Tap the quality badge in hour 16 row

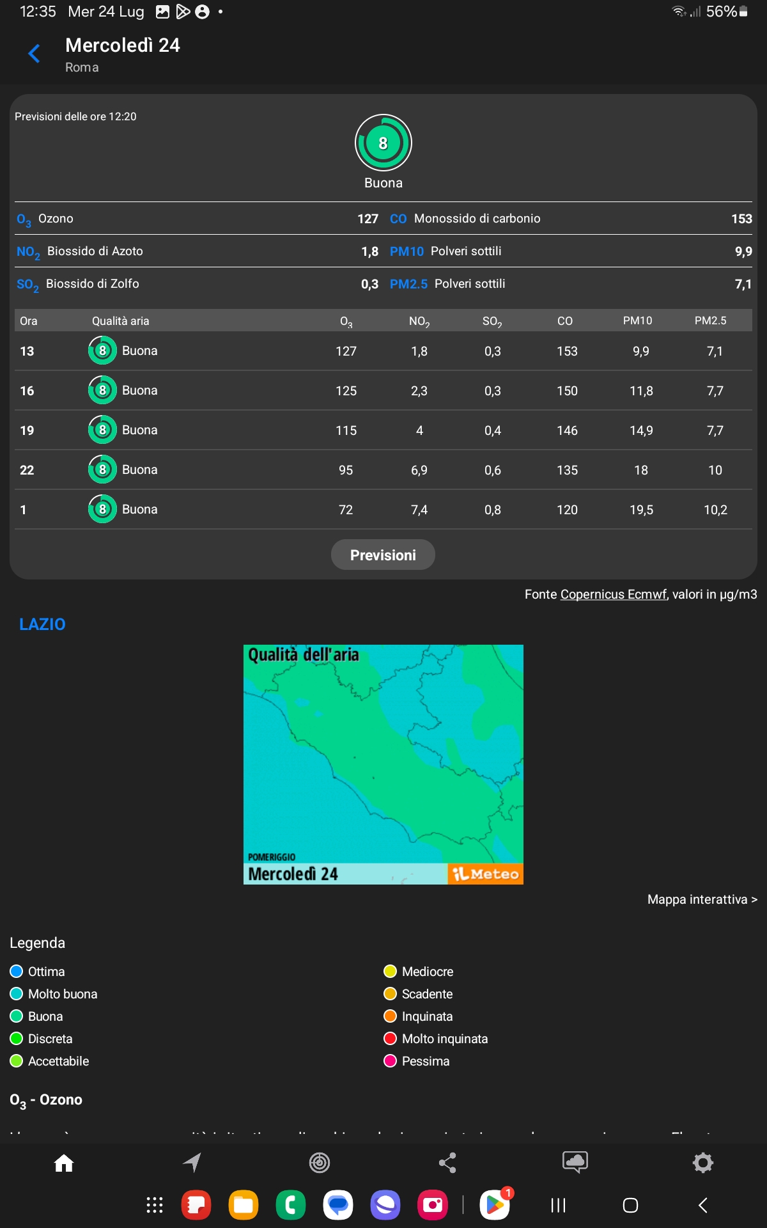(x=102, y=390)
